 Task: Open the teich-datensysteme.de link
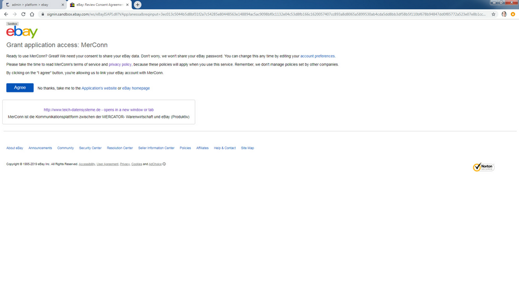(98, 110)
